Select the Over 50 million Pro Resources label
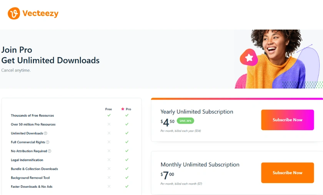The height and width of the screenshot is (195, 323). click(33, 124)
